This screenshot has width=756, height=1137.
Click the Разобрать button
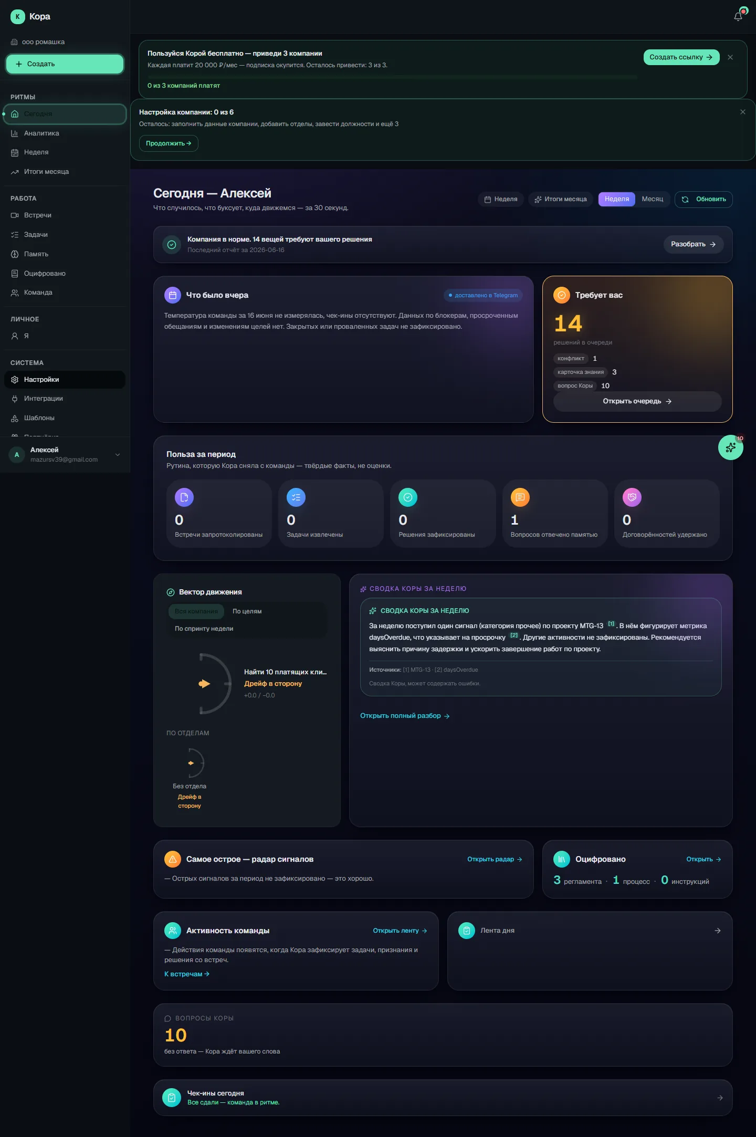coord(694,245)
